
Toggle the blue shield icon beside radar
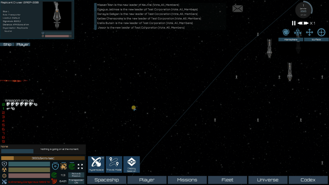[55, 166]
